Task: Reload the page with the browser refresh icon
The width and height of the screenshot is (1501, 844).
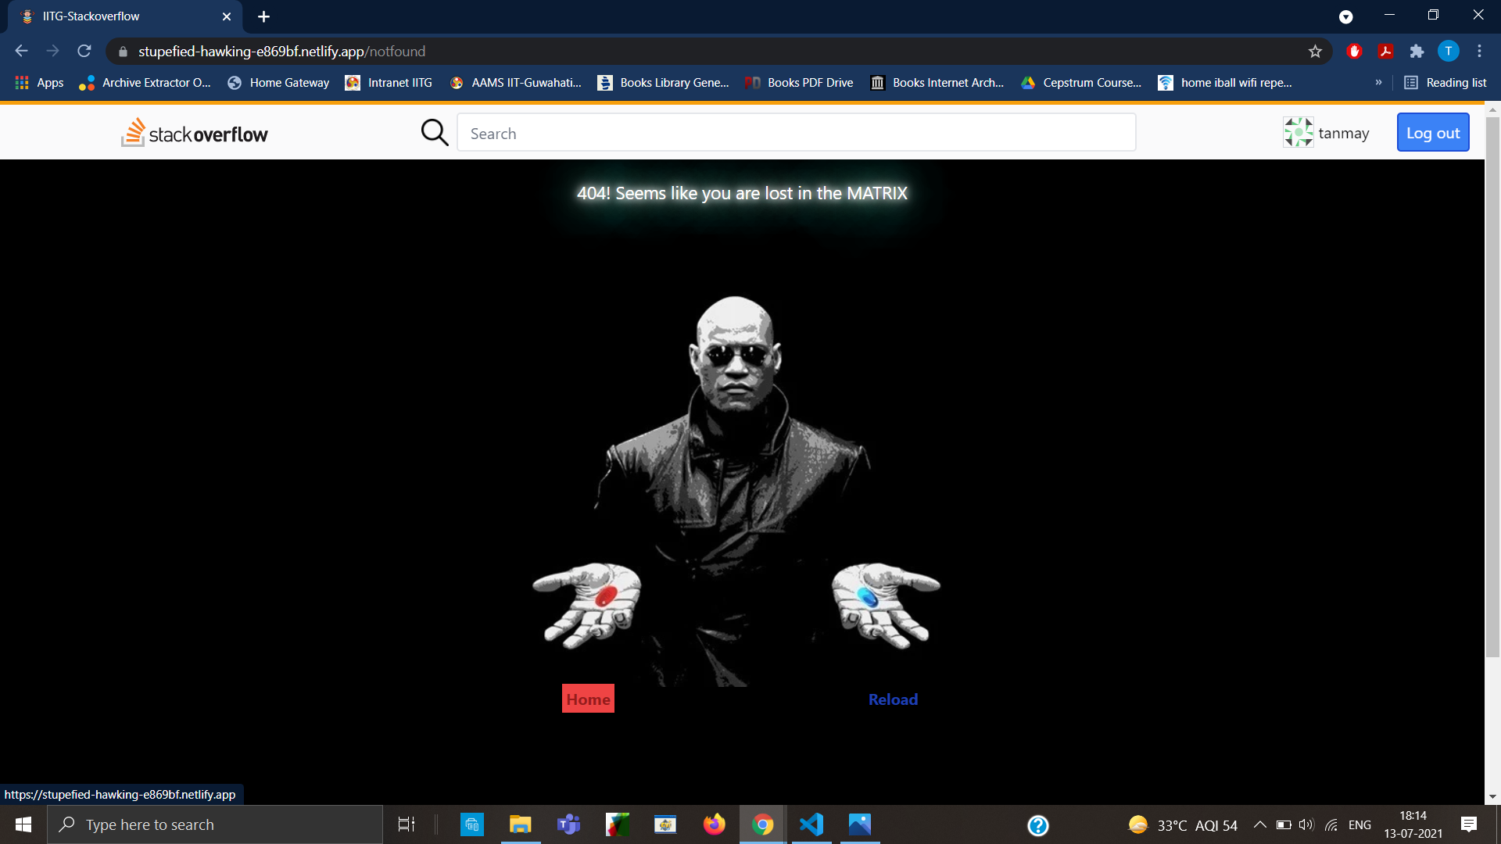Action: point(84,52)
